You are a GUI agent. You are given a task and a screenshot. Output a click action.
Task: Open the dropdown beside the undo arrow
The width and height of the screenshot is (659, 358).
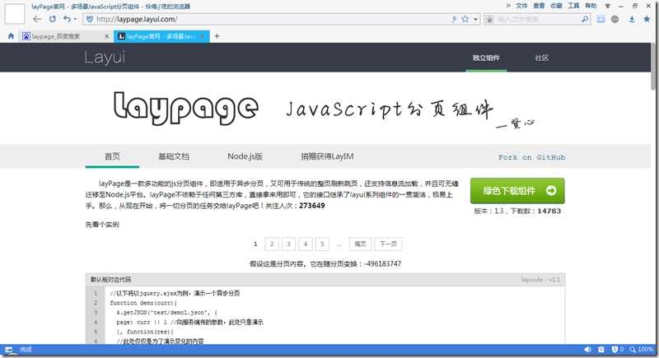(75, 19)
